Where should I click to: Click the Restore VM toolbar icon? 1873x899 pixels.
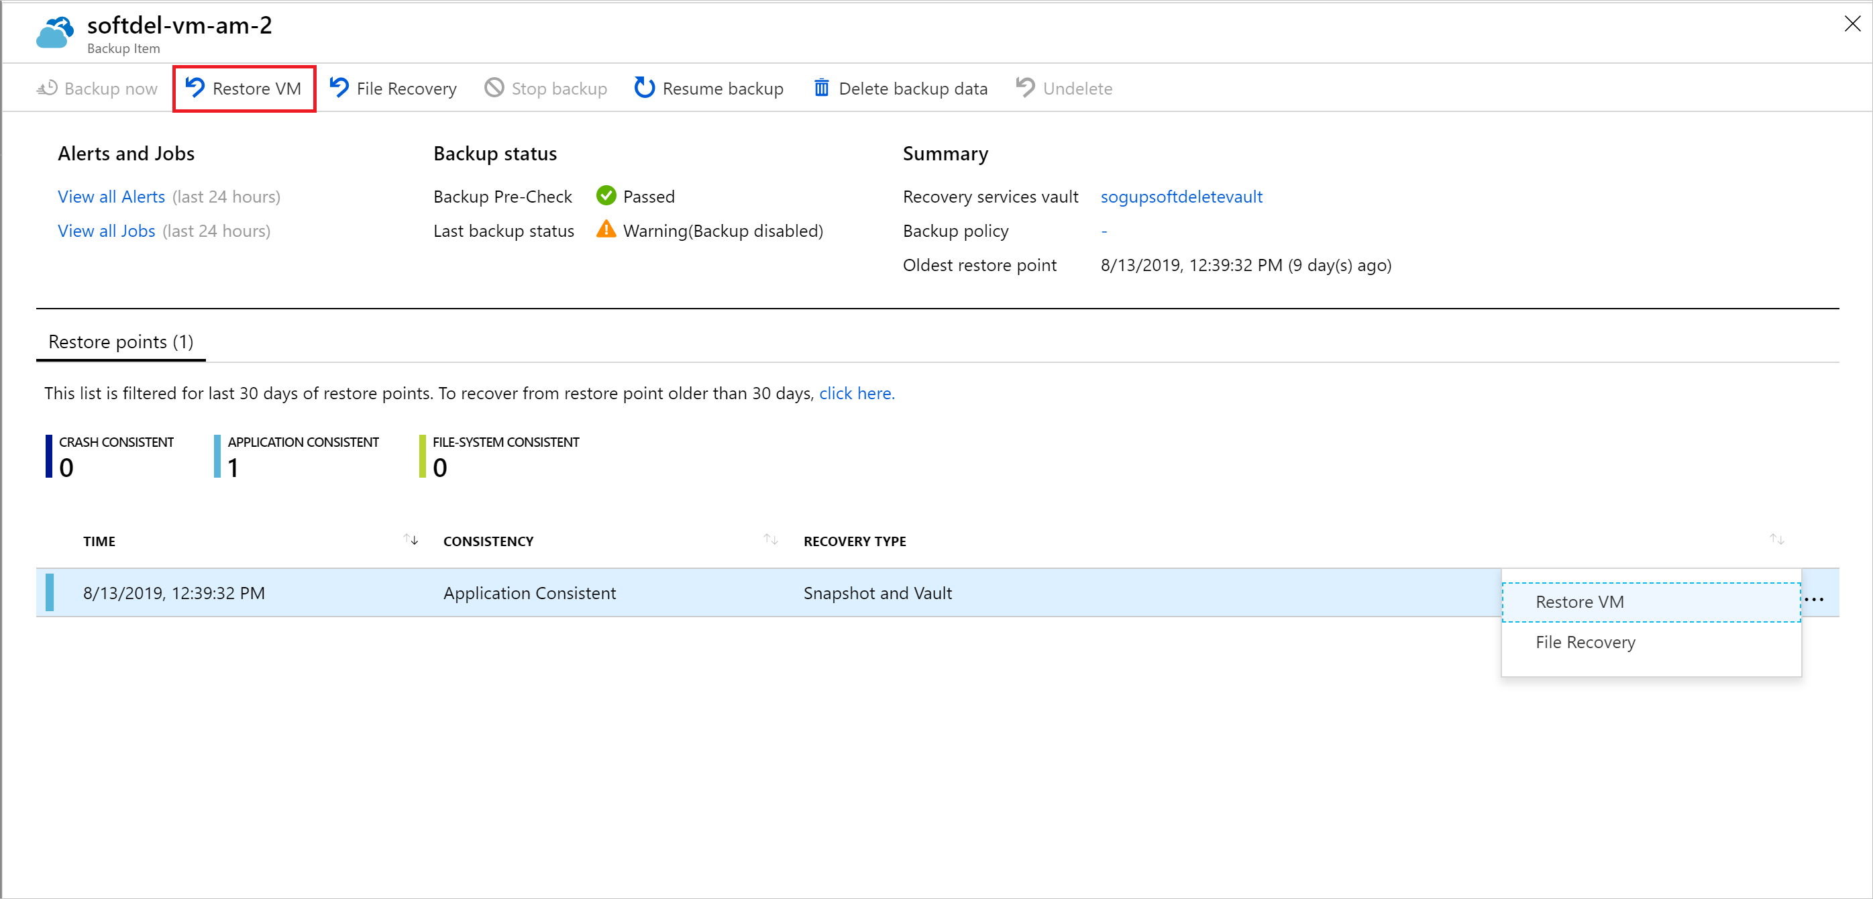coord(240,87)
